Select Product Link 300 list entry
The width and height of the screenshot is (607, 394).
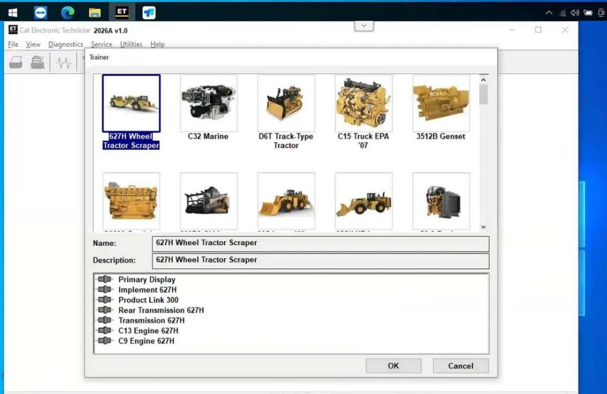click(x=148, y=300)
